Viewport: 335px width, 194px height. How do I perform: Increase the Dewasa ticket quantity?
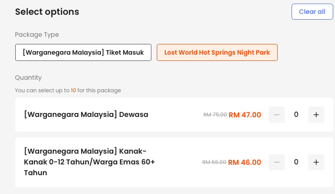316,115
